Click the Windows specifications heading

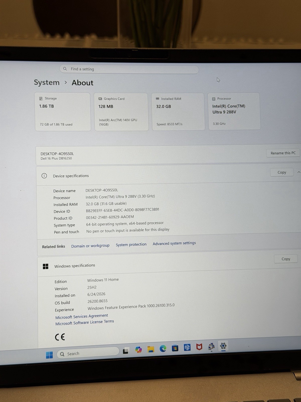(75, 266)
